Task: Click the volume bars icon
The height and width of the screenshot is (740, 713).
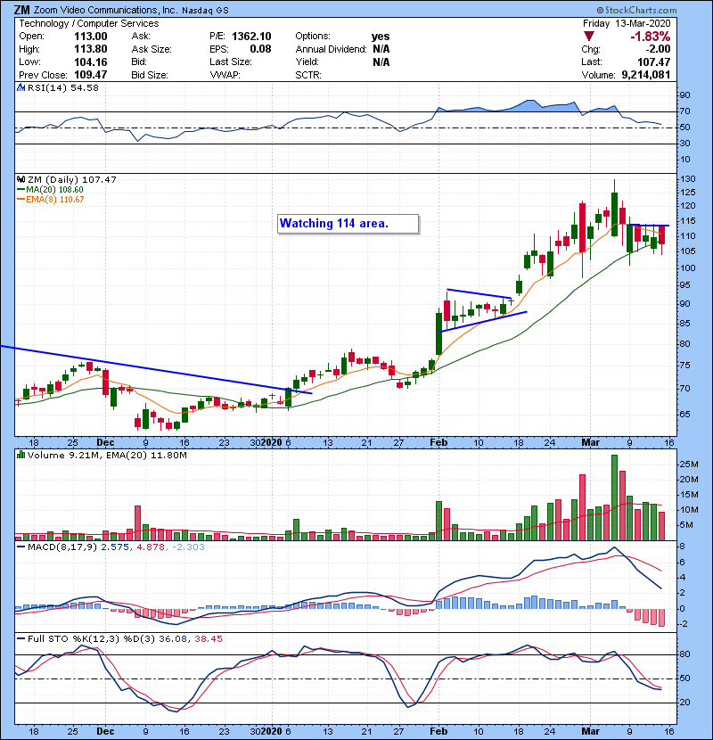Action: (20, 455)
